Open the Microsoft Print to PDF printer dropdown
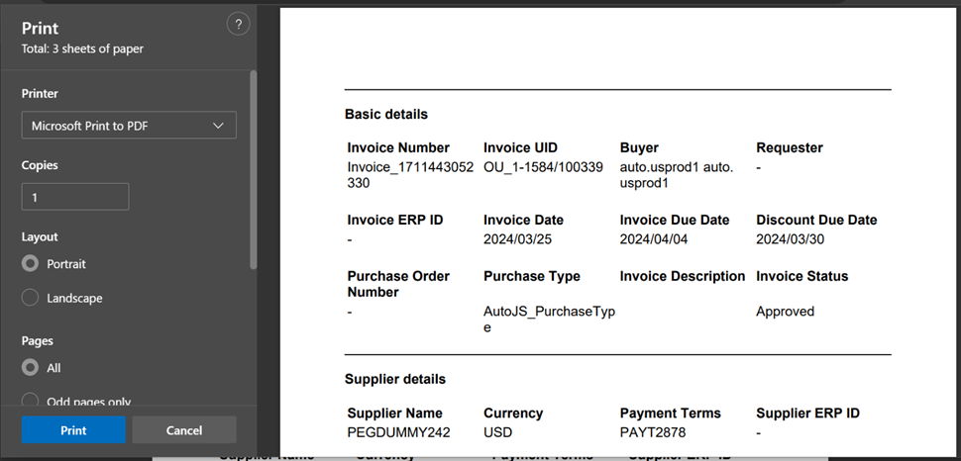Screen dimensions: 961x461 click(129, 125)
